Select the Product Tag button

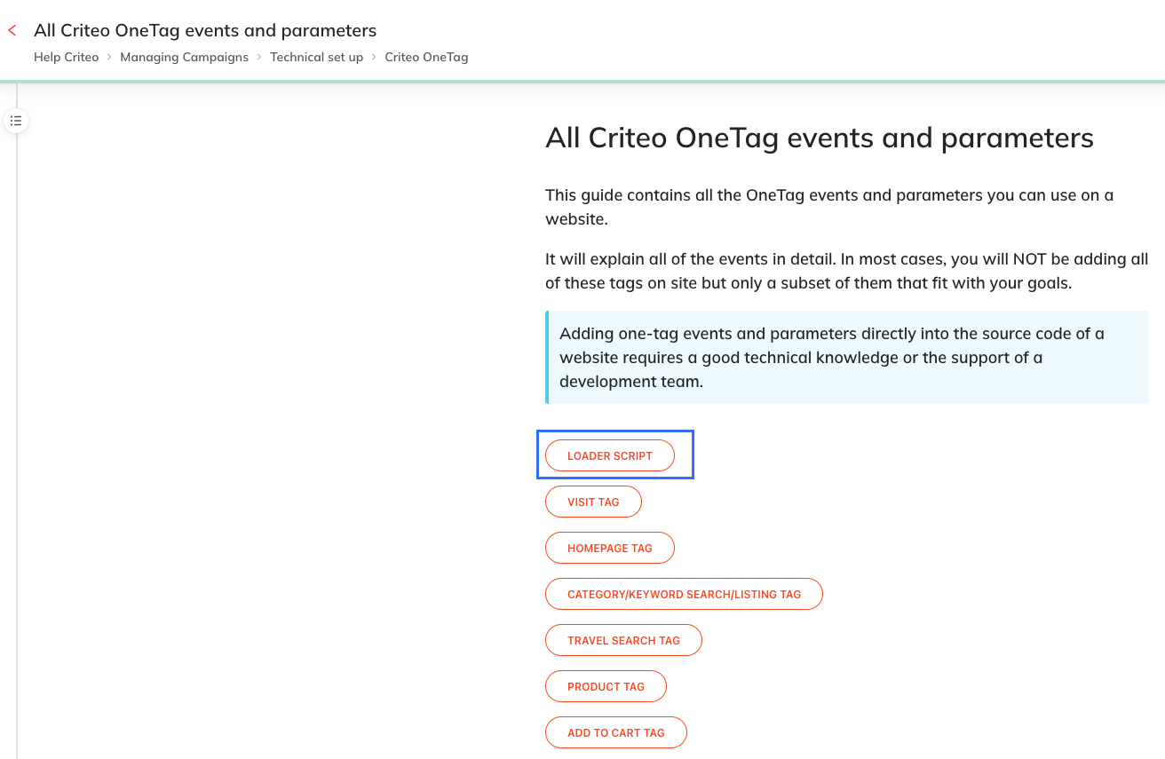pos(606,687)
